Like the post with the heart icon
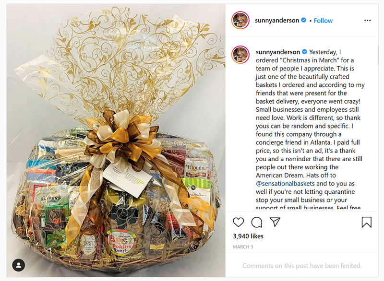 238,222
